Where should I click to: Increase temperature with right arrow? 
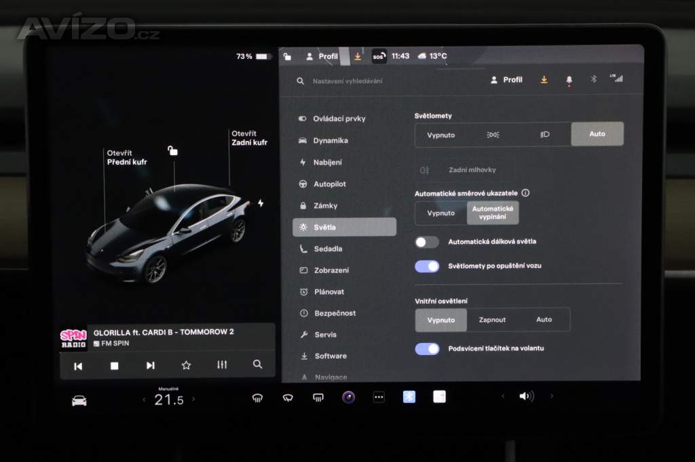click(x=193, y=400)
